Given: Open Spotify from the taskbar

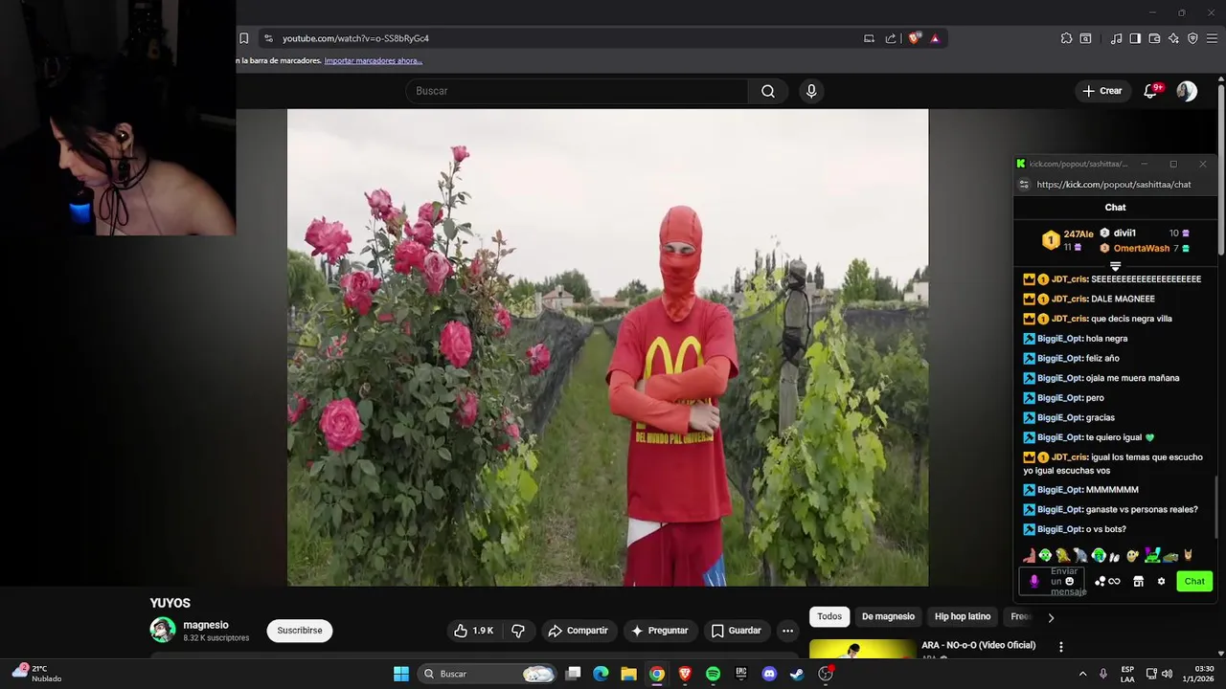Looking at the screenshot, I should [x=713, y=674].
